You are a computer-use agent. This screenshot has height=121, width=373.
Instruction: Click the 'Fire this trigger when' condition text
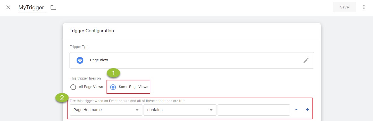[127, 101]
